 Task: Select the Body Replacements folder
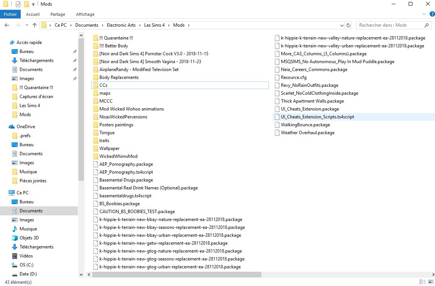(x=119, y=77)
